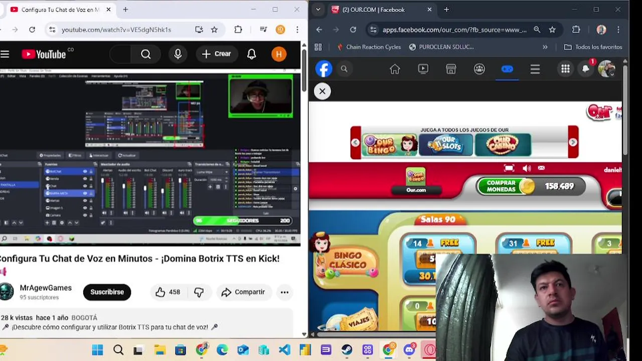The width and height of the screenshot is (642, 361).
Task: Open the PUROCLEAN SOLUC bookmark
Action: pyautogui.click(x=441, y=47)
